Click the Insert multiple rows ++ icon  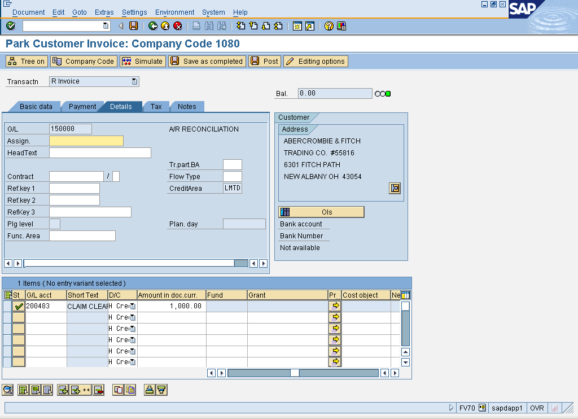[81, 390]
